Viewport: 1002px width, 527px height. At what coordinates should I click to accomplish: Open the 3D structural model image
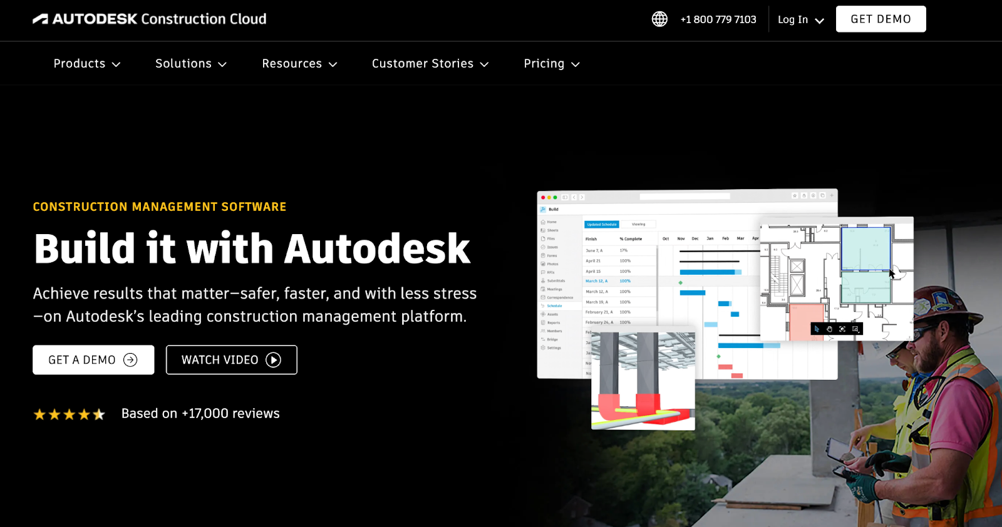643,381
